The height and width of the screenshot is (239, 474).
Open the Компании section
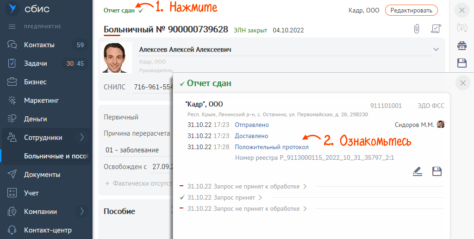[x=41, y=212]
